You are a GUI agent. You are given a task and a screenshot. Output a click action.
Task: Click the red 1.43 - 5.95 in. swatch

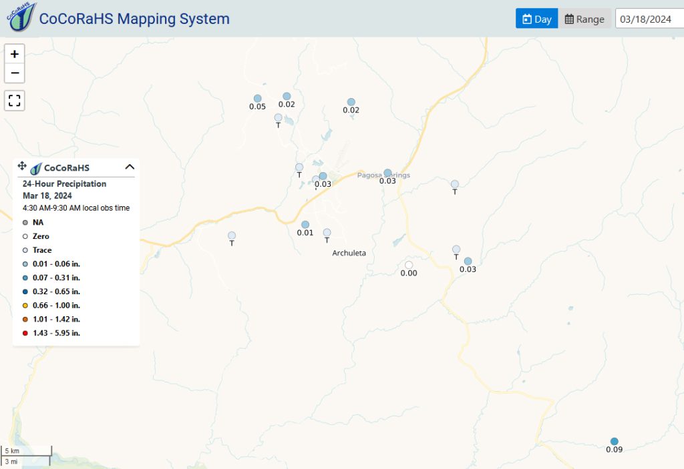[25, 333]
